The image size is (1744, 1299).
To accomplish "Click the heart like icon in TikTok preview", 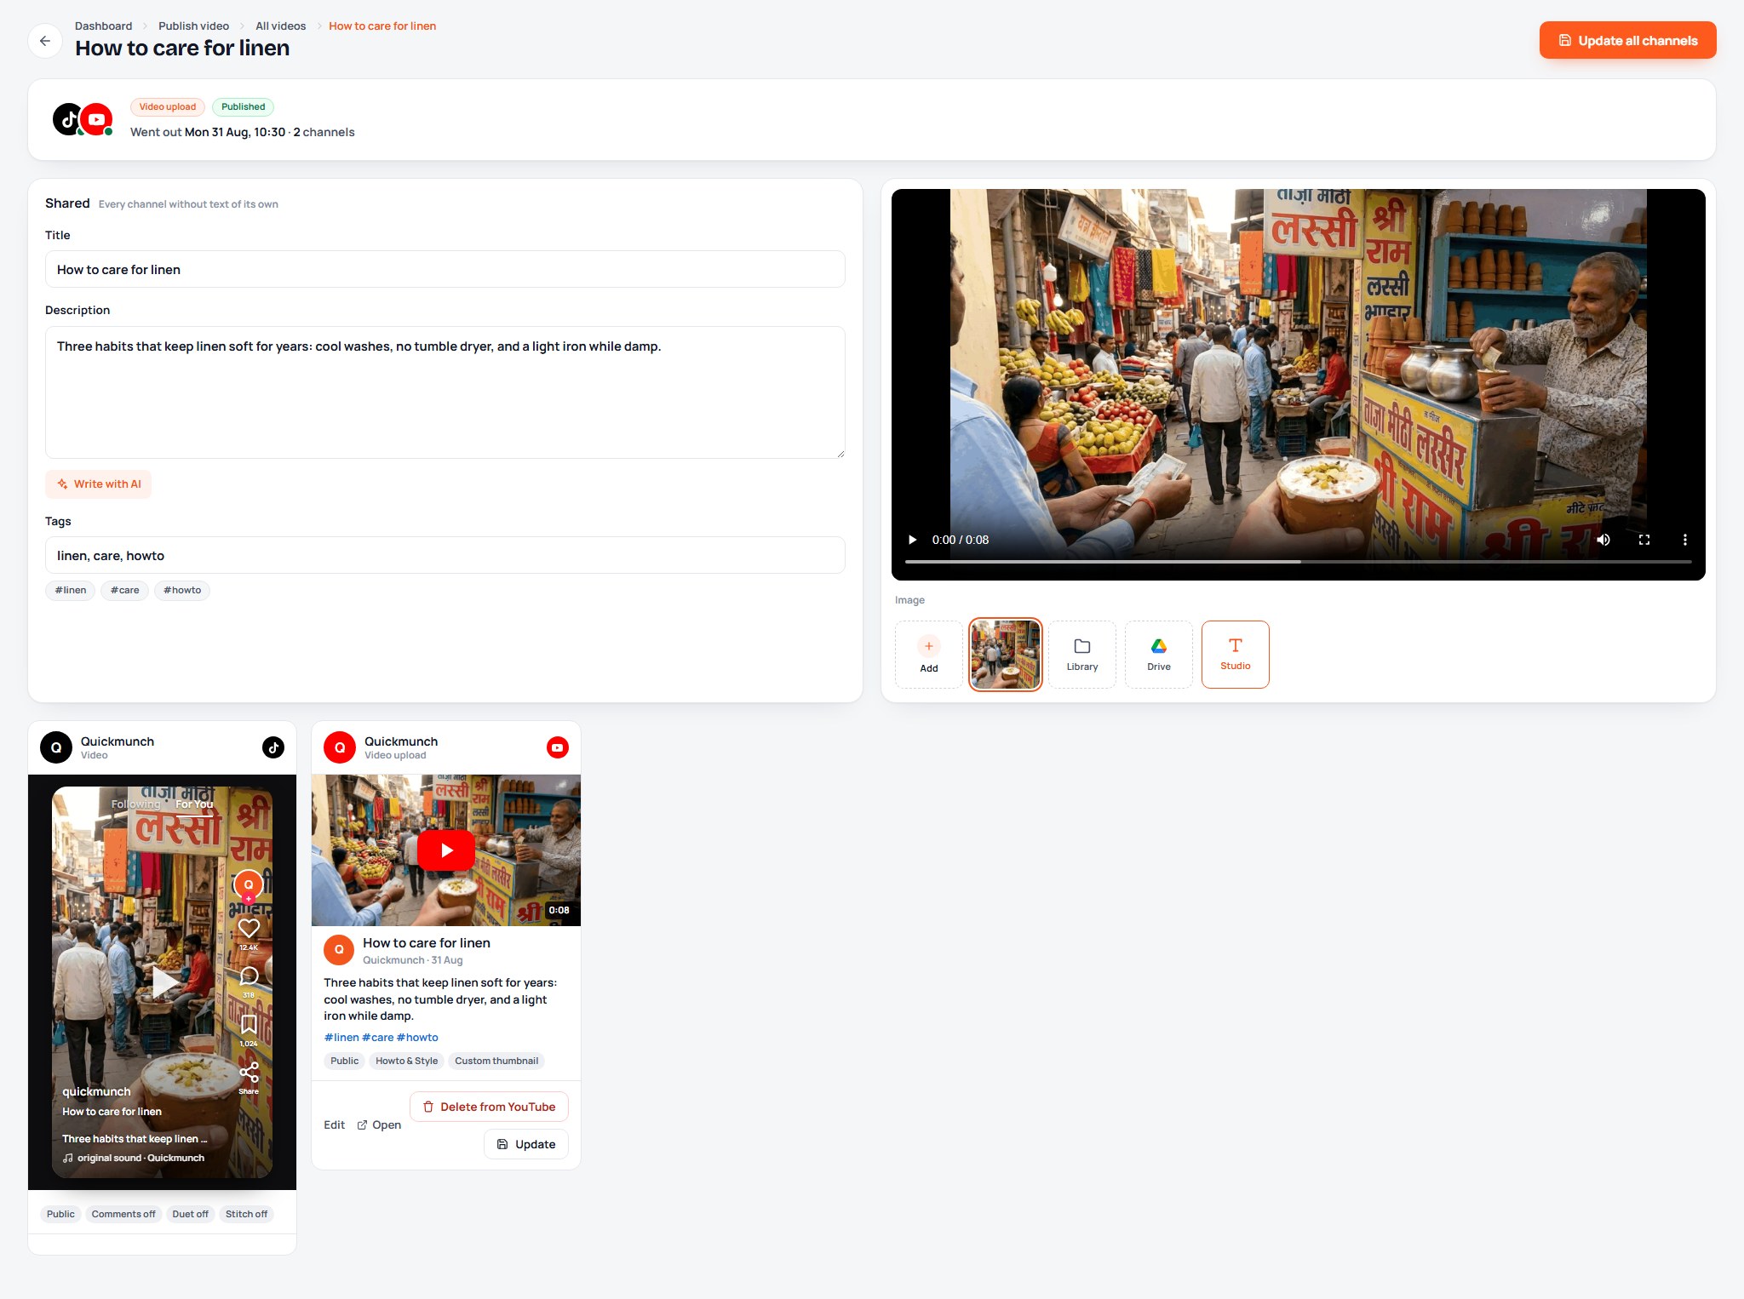I will [249, 928].
